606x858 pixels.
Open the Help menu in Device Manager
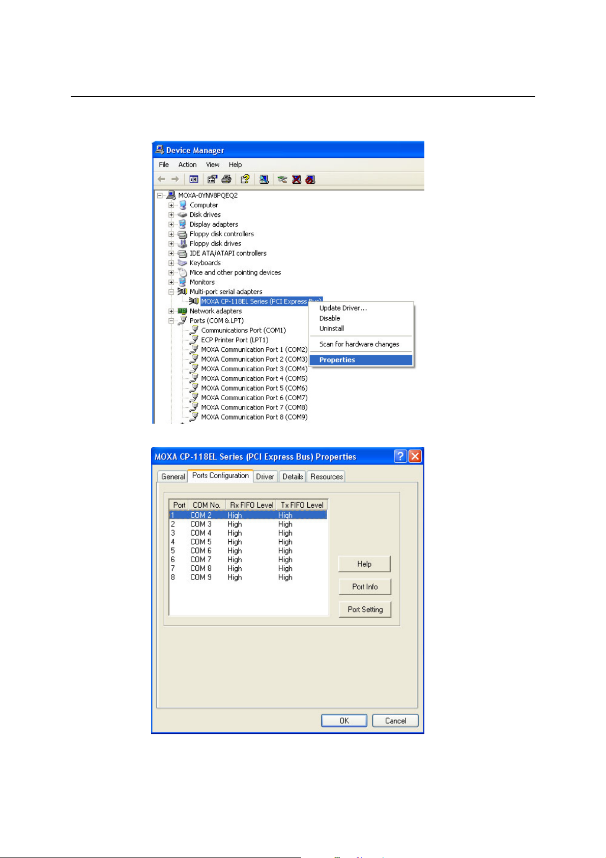pos(235,165)
